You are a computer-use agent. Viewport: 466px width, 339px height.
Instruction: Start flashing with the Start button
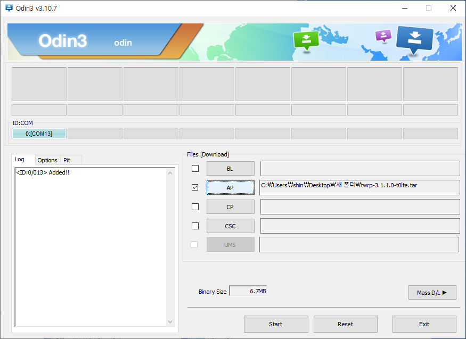[276, 324]
